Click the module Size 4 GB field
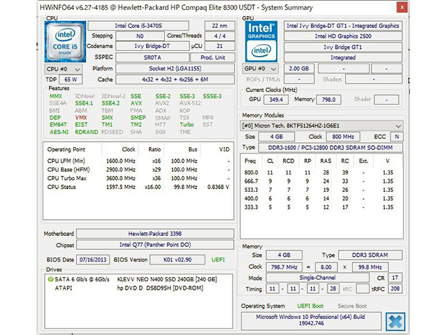 click(277, 137)
